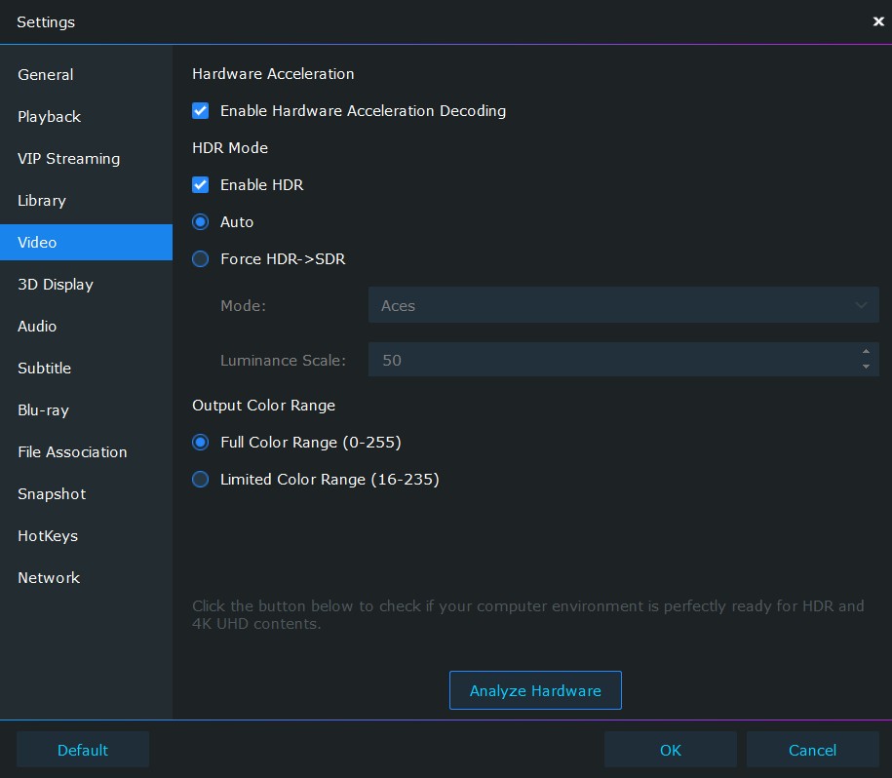The height and width of the screenshot is (778, 892).
Task: Click the HDR Mode heading
Action: 230,148
